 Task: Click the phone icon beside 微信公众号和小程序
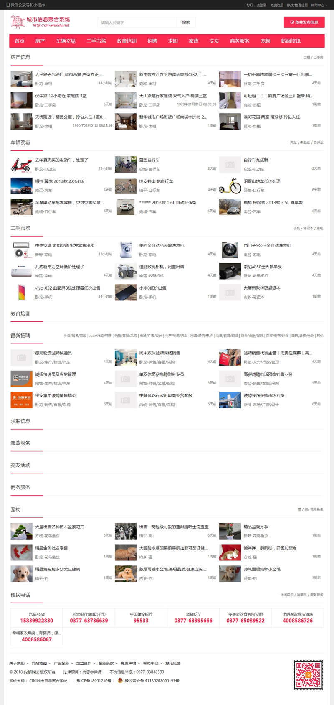(x=8, y=5)
